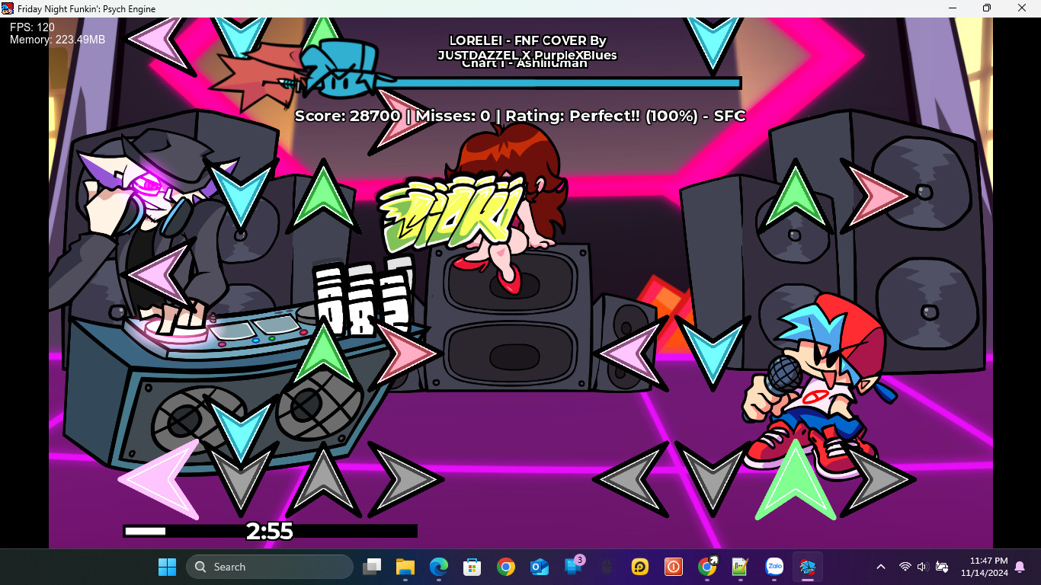Click the score and rating text
This screenshot has width=1041, height=585.
(520, 116)
